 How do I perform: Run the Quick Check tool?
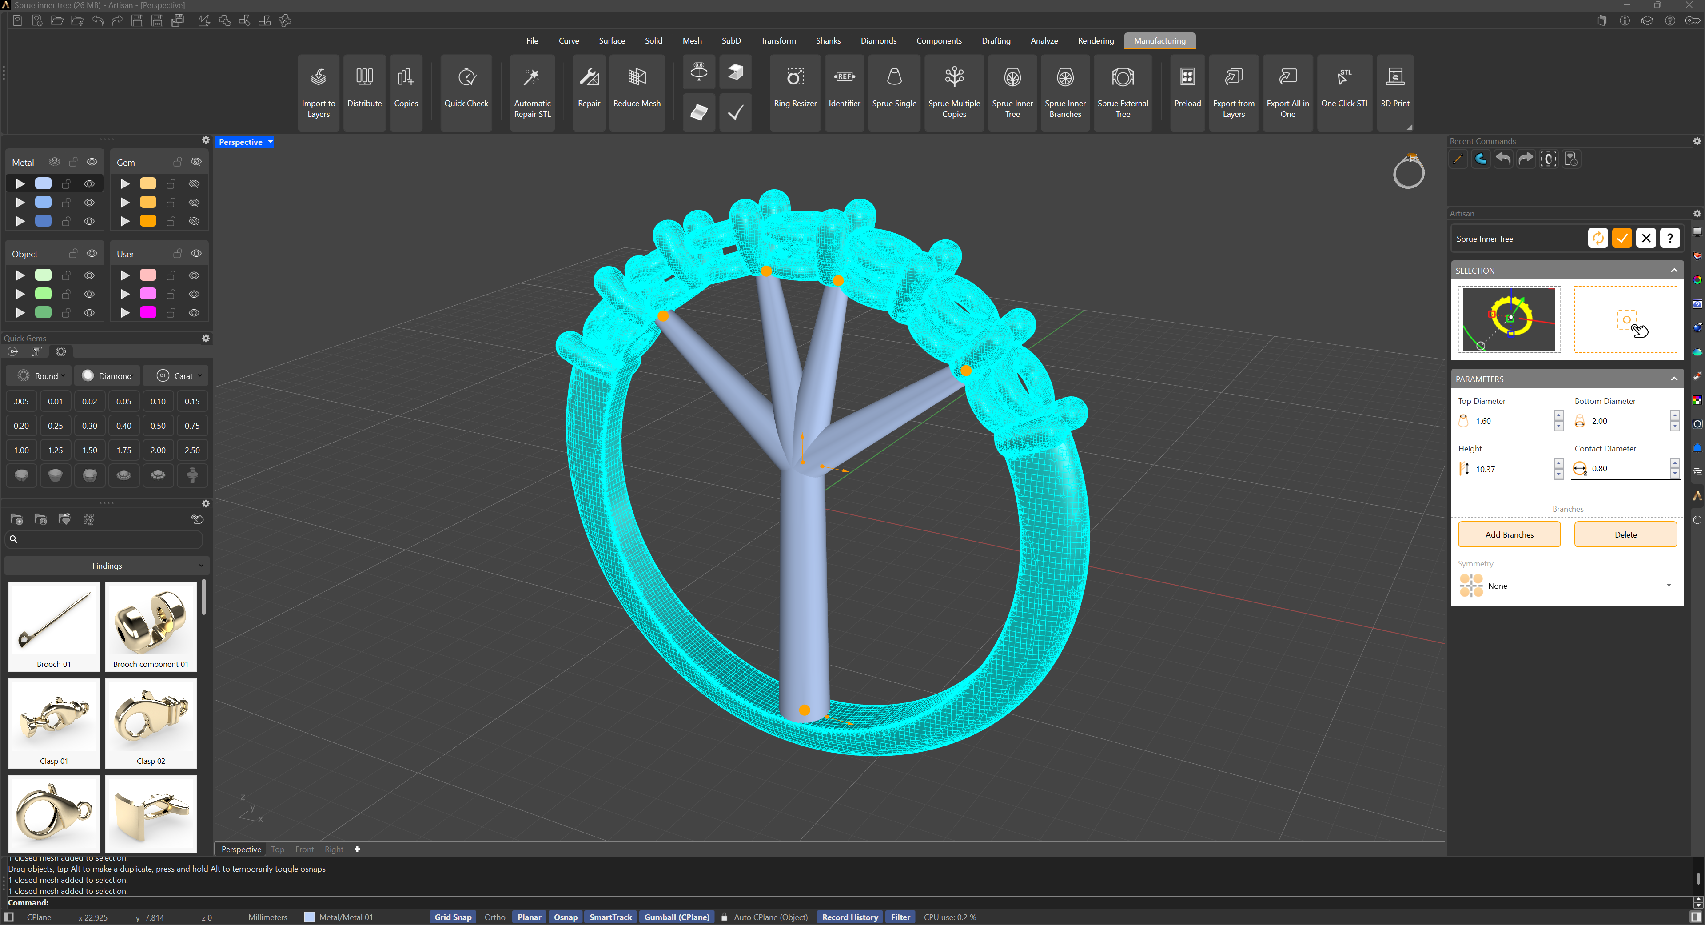(x=466, y=93)
